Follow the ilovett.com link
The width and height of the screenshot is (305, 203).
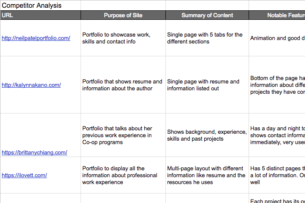[x=25, y=175]
